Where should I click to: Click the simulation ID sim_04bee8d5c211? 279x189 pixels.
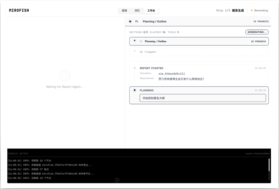(172, 74)
